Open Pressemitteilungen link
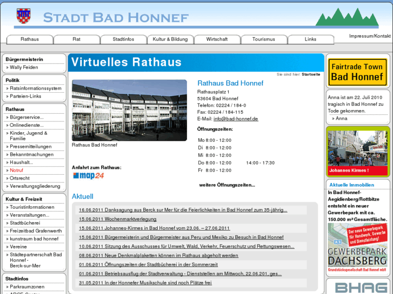The height and width of the screenshot is (294, 393). (31, 146)
